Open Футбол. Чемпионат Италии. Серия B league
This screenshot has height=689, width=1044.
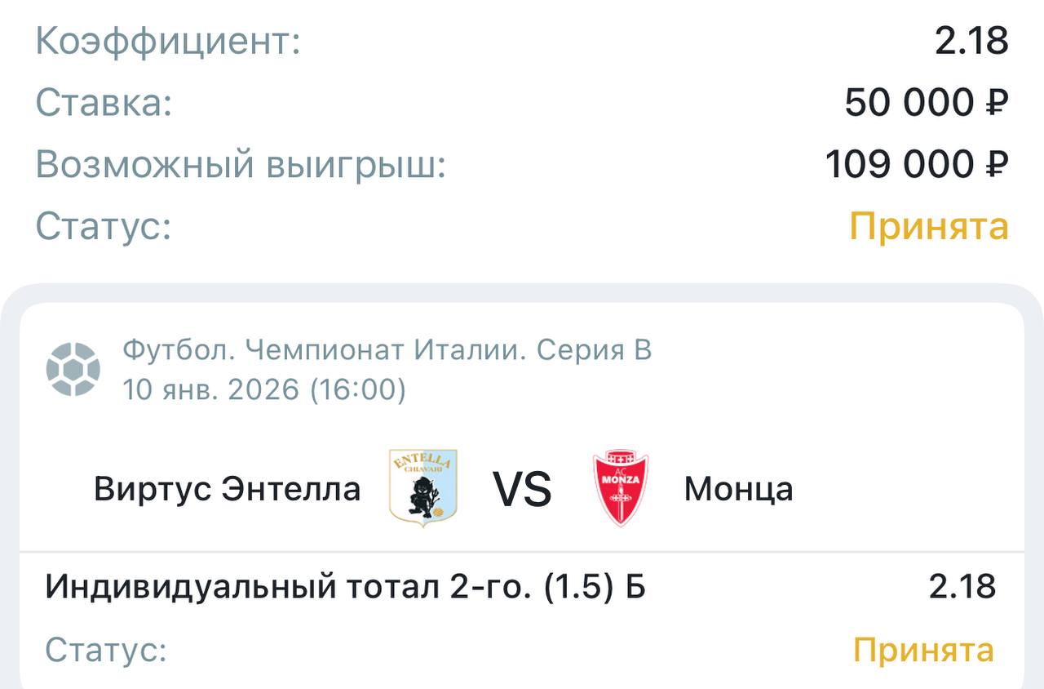click(387, 350)
